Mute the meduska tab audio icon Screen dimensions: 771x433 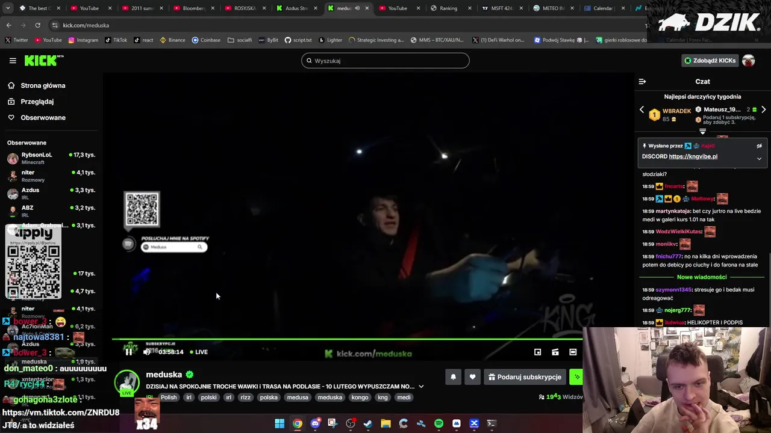[357, 8]
